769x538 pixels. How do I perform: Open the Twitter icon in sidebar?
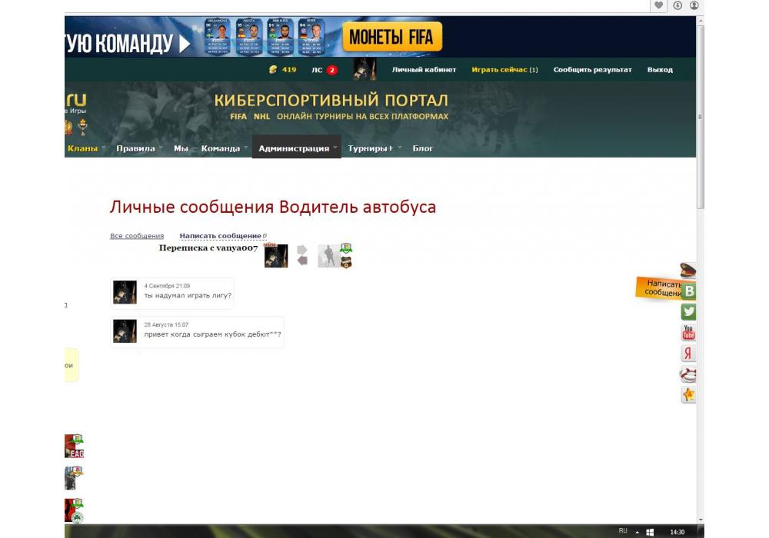click(688, 311)
